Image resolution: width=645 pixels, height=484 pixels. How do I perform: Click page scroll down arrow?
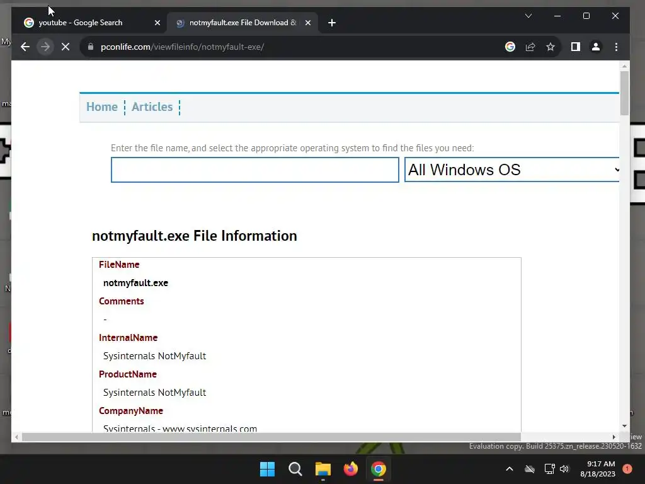(x=624, y=427)
